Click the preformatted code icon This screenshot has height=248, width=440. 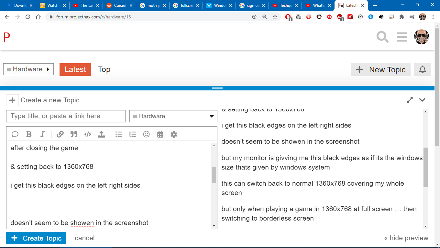tap(87, 134)
